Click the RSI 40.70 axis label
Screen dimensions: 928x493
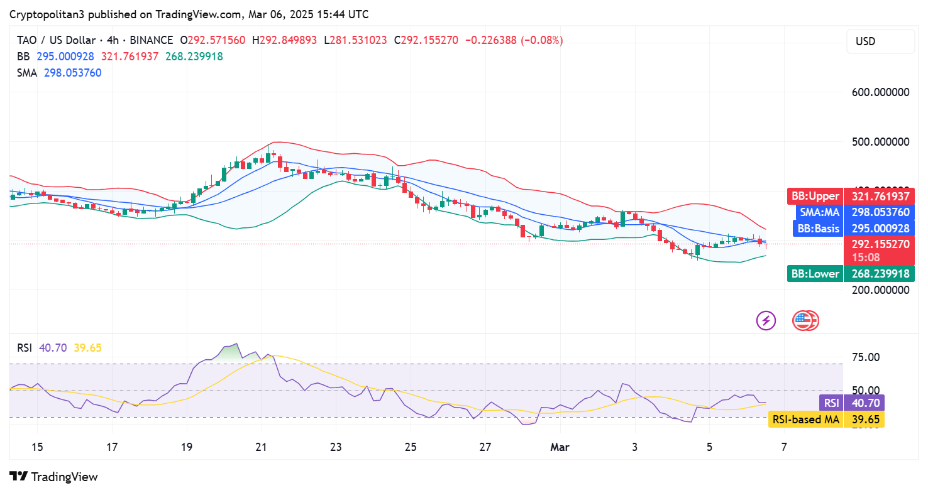pos(851,403)
